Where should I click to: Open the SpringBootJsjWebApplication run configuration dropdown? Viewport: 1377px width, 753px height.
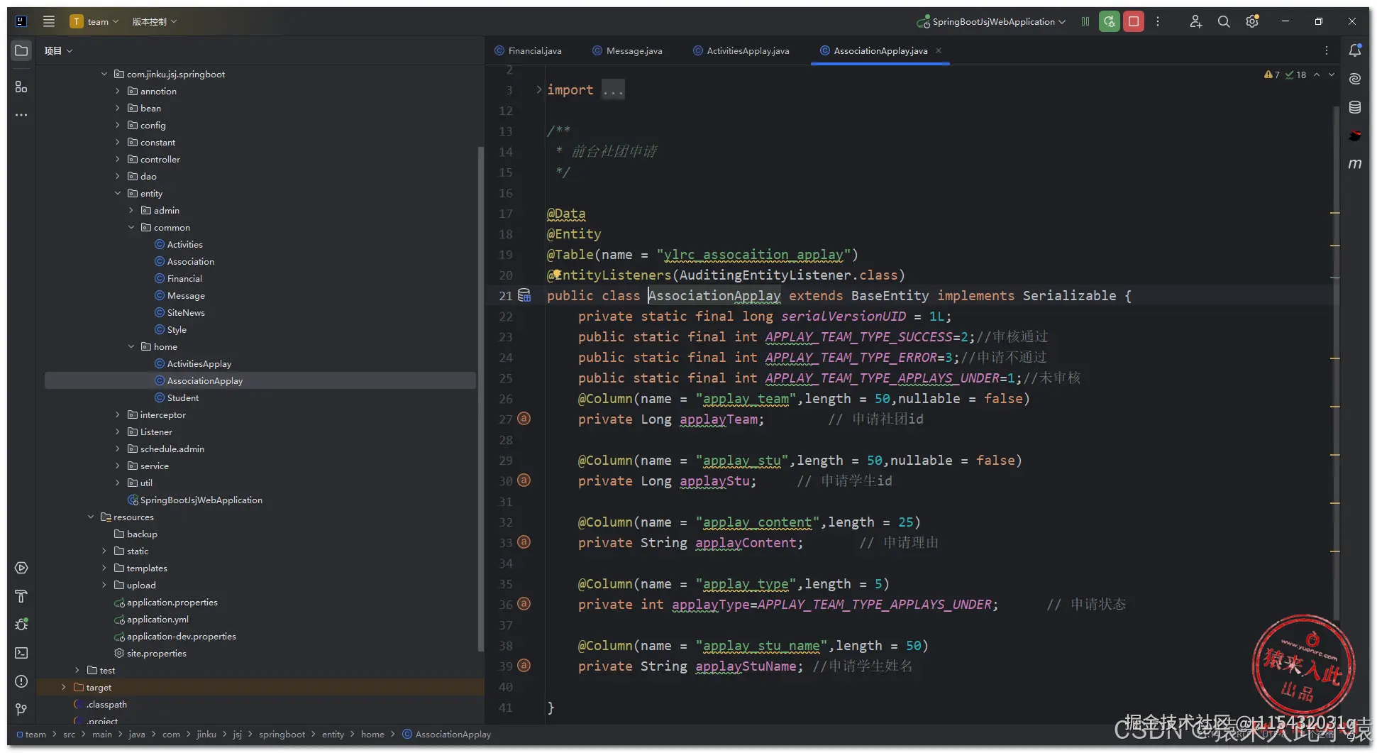[993, 21]
